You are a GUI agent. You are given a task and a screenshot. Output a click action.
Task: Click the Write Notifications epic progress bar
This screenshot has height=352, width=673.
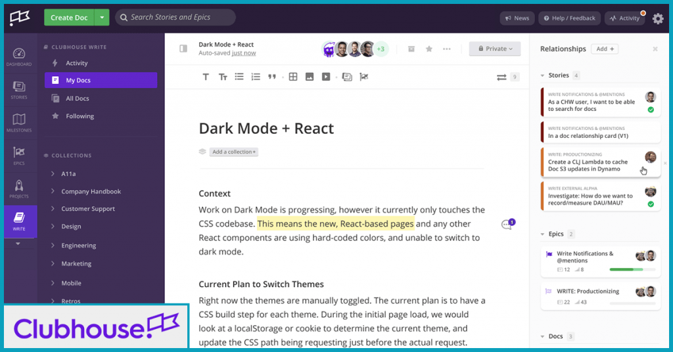pyautogui.click(x=633, y=270)
